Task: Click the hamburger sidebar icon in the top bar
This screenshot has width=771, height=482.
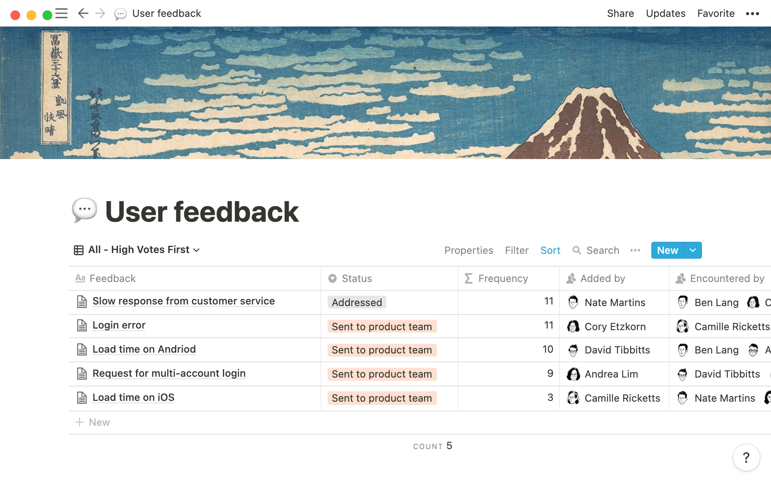Action: pos(61,13)
